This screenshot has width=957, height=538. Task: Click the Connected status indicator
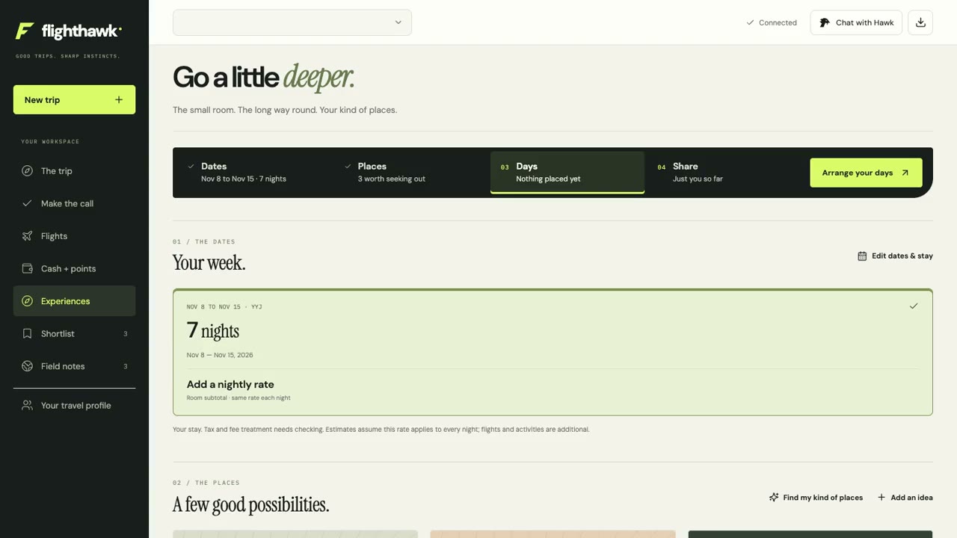tap(772, 22)
